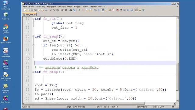Redo the last undone edit
195x110 pixels.
click(x=66, y=10)
